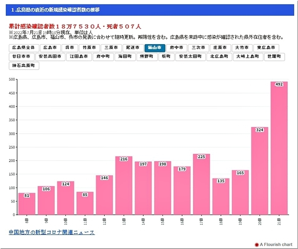Open 中国地方の新型コロナ関連ニュース link
This screenshot has height=249, width=298.
coord(52,232)
